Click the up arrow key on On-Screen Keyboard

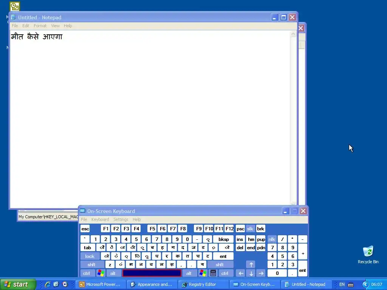pyautogui.click(x=251, y=265)
